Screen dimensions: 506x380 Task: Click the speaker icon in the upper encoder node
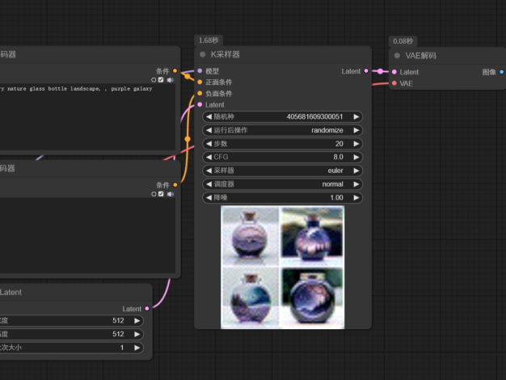[171, 80]
